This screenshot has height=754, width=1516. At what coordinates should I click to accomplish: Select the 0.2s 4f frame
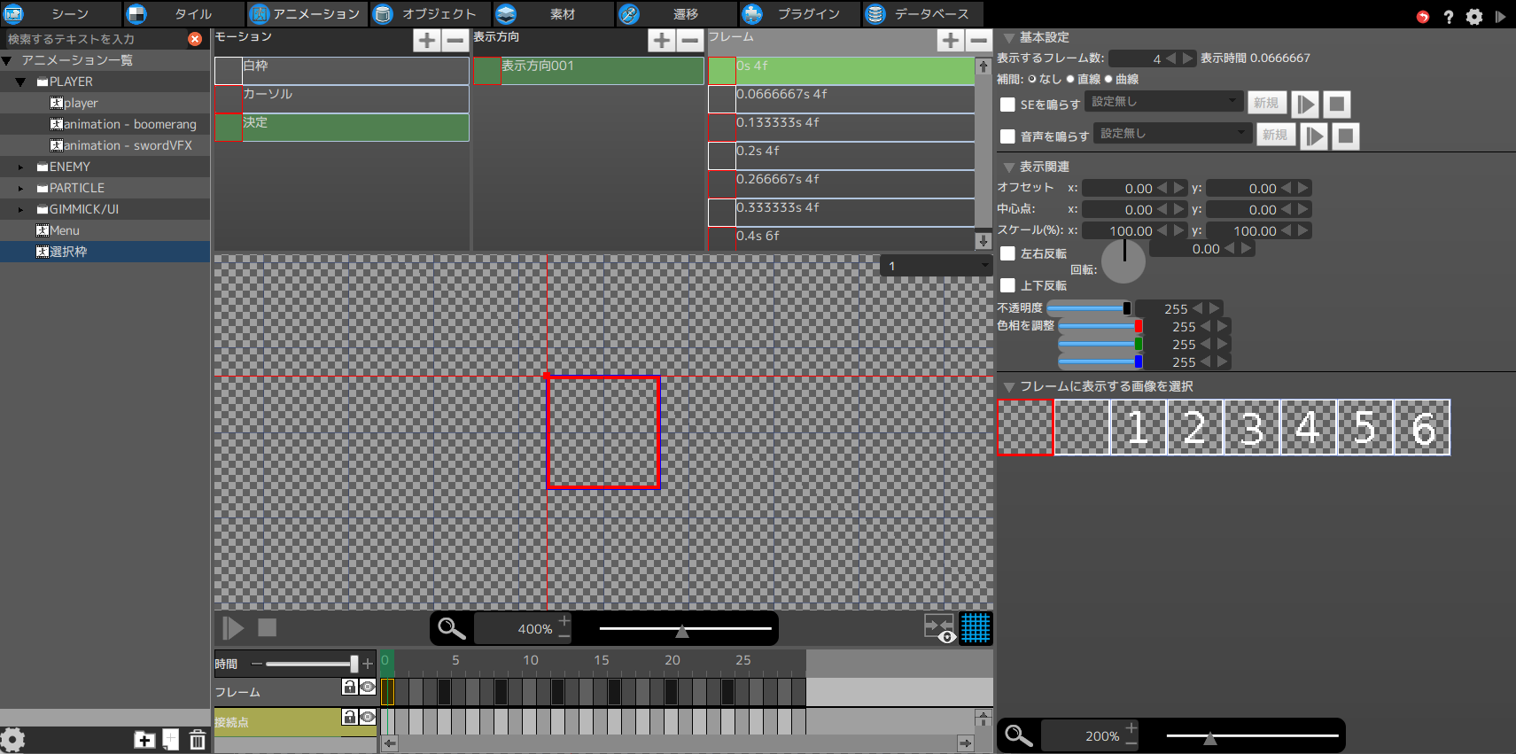click(x=842, y=155)
